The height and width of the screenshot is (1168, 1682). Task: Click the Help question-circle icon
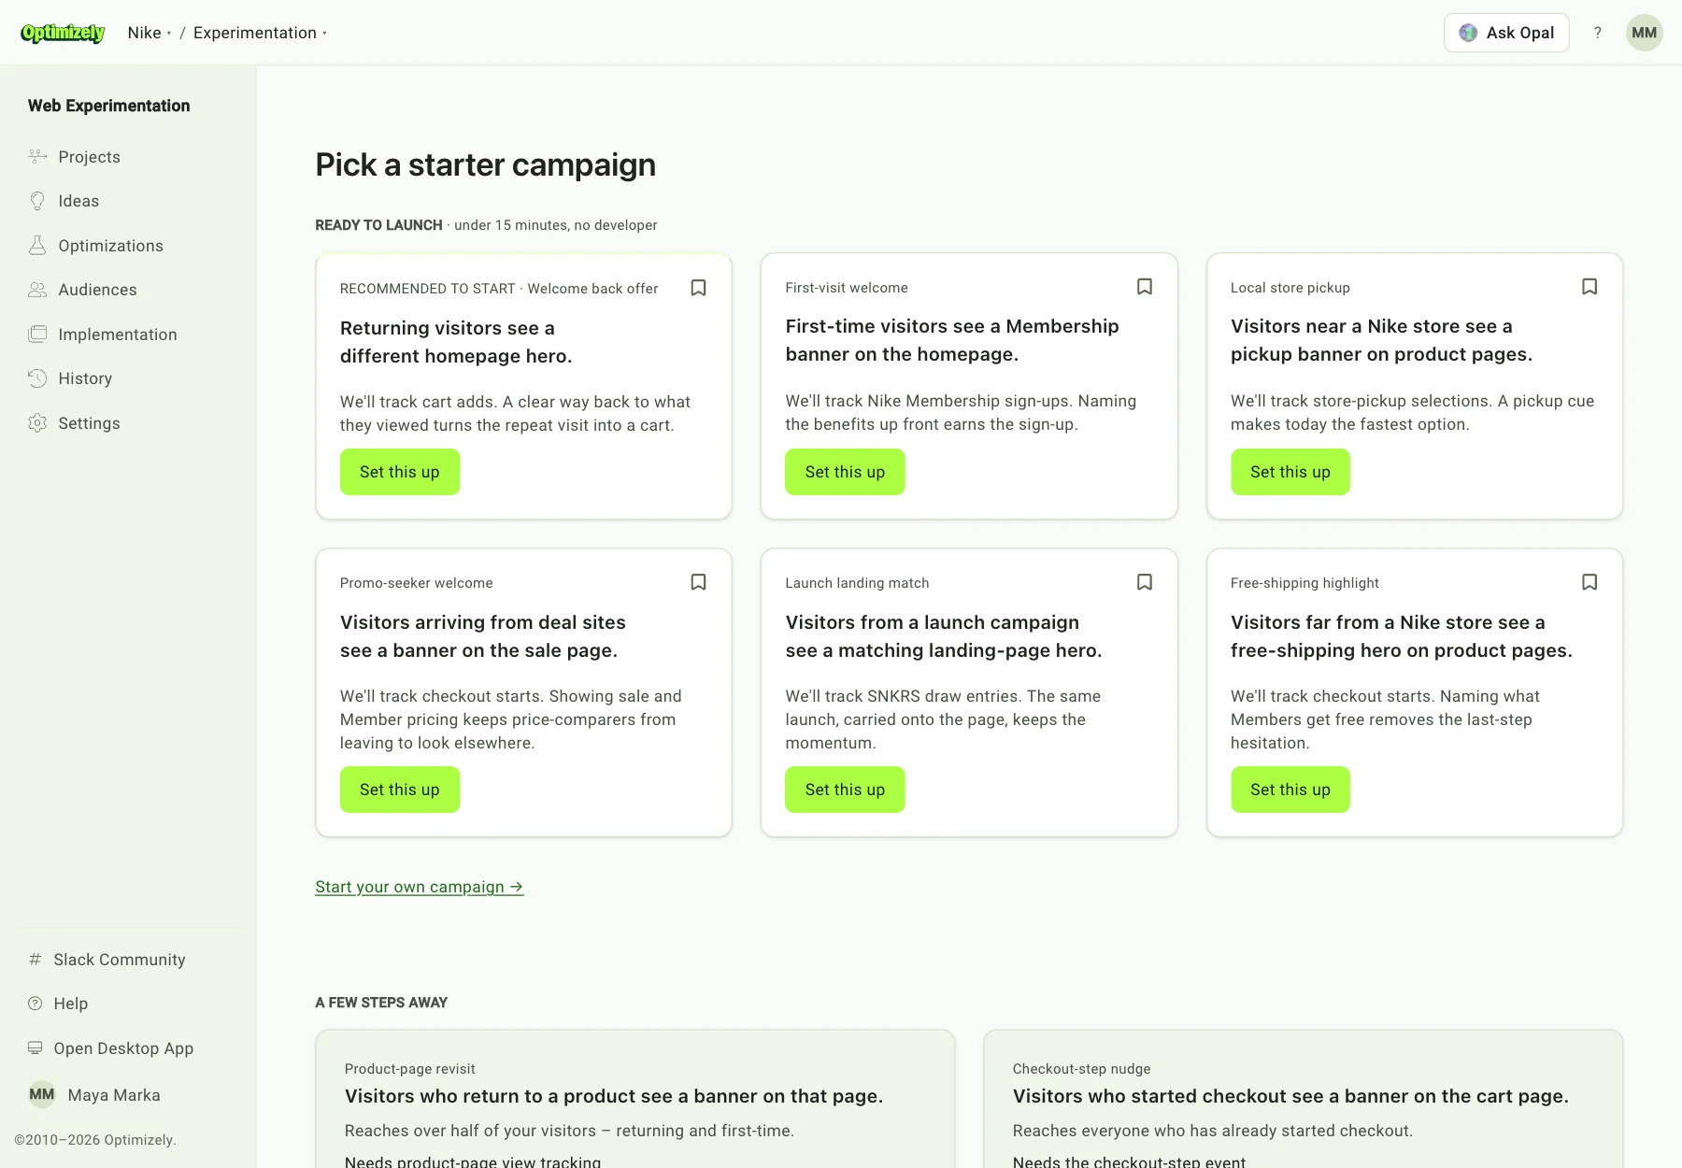[x=36, y=1004]
